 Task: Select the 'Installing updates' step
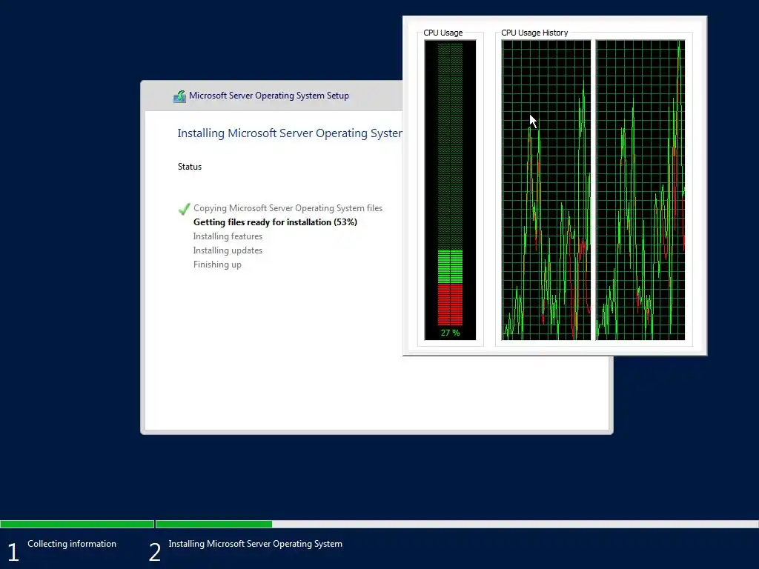228,250
